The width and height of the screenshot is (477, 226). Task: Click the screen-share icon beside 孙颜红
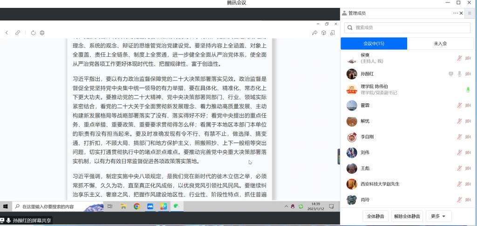[450, 74]
